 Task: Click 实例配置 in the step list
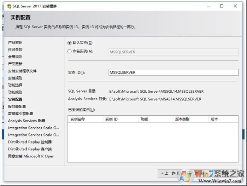15,99
